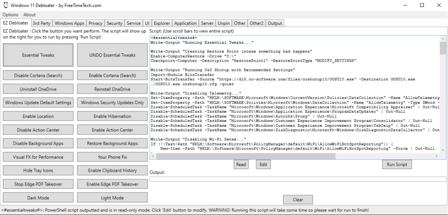448x215 pixels.
Task: Click the Run Script button
Action: (397, 164)
